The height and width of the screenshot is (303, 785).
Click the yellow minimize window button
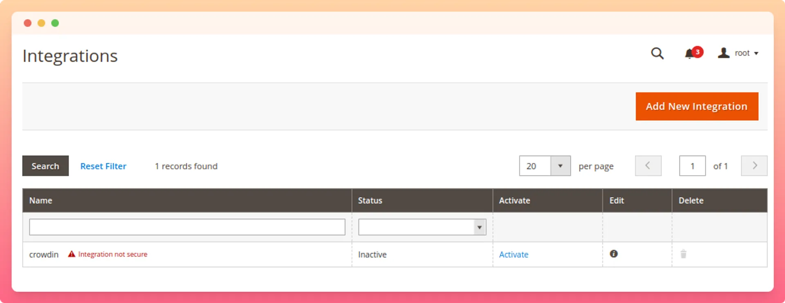coord(41,23)
